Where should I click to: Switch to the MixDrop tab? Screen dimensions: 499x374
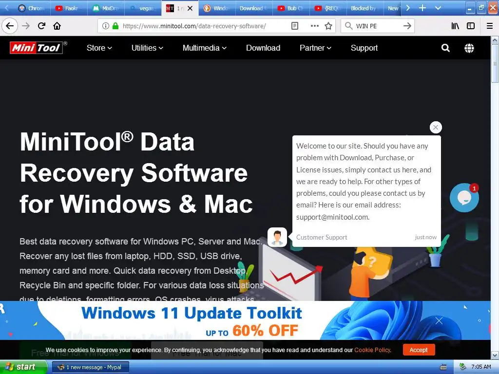coord(106,8)
